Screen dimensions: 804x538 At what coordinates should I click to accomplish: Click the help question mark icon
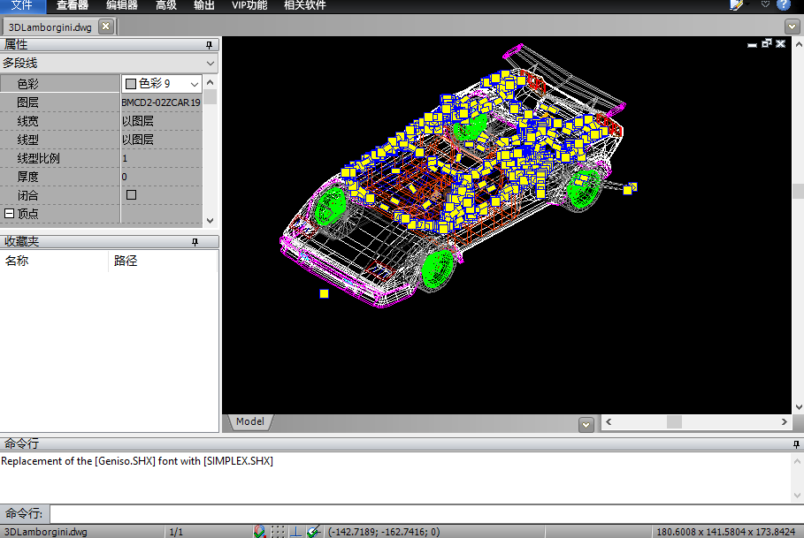click(x=783, y=5)
